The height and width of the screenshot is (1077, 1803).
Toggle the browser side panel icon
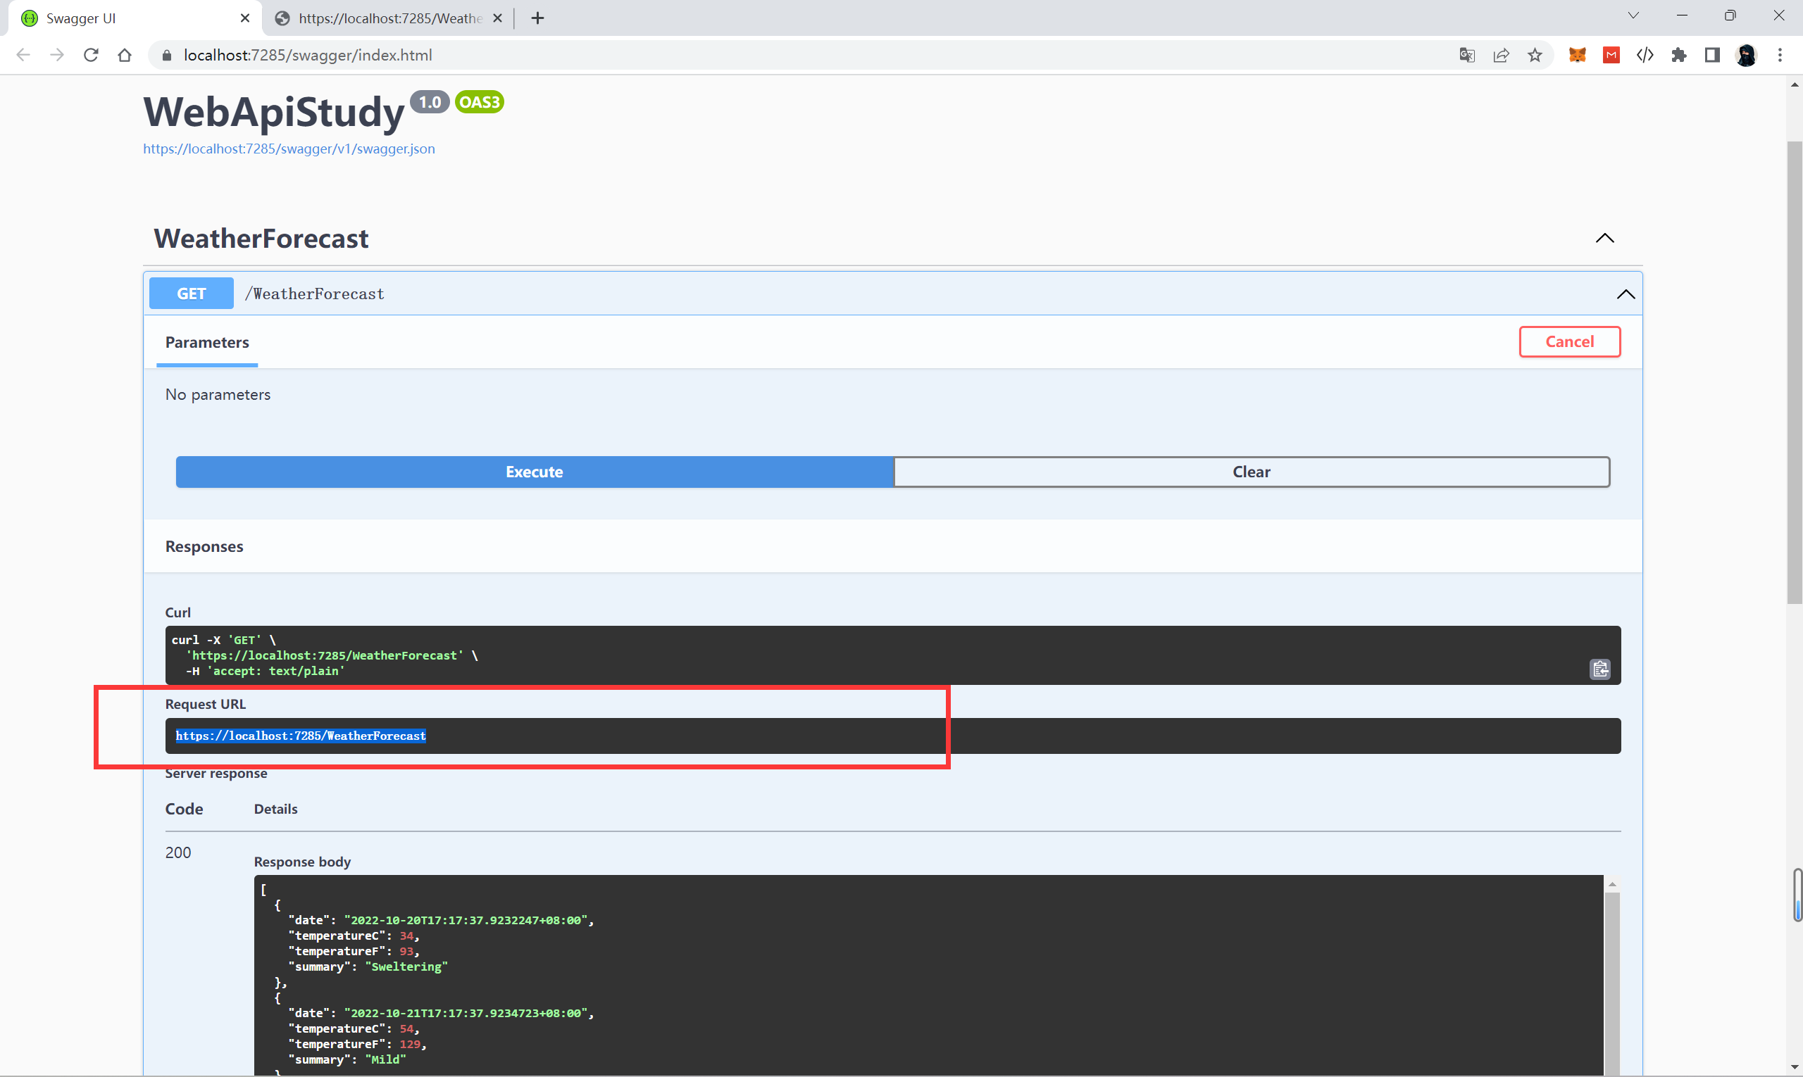(x=1712, y=55)
